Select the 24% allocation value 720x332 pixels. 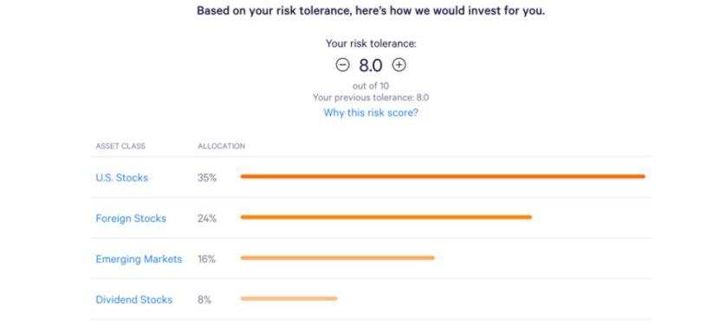tap(207, 219)
